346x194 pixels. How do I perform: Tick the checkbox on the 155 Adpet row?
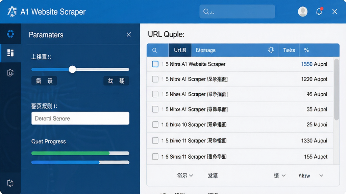tap(155, 157)
